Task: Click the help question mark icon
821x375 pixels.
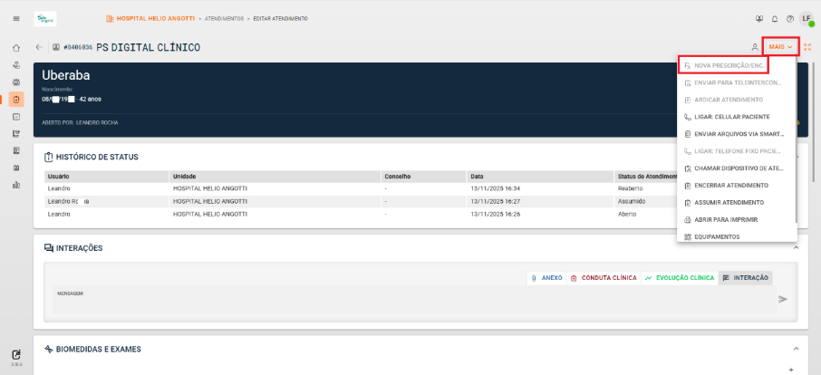Action: (790, 19)
